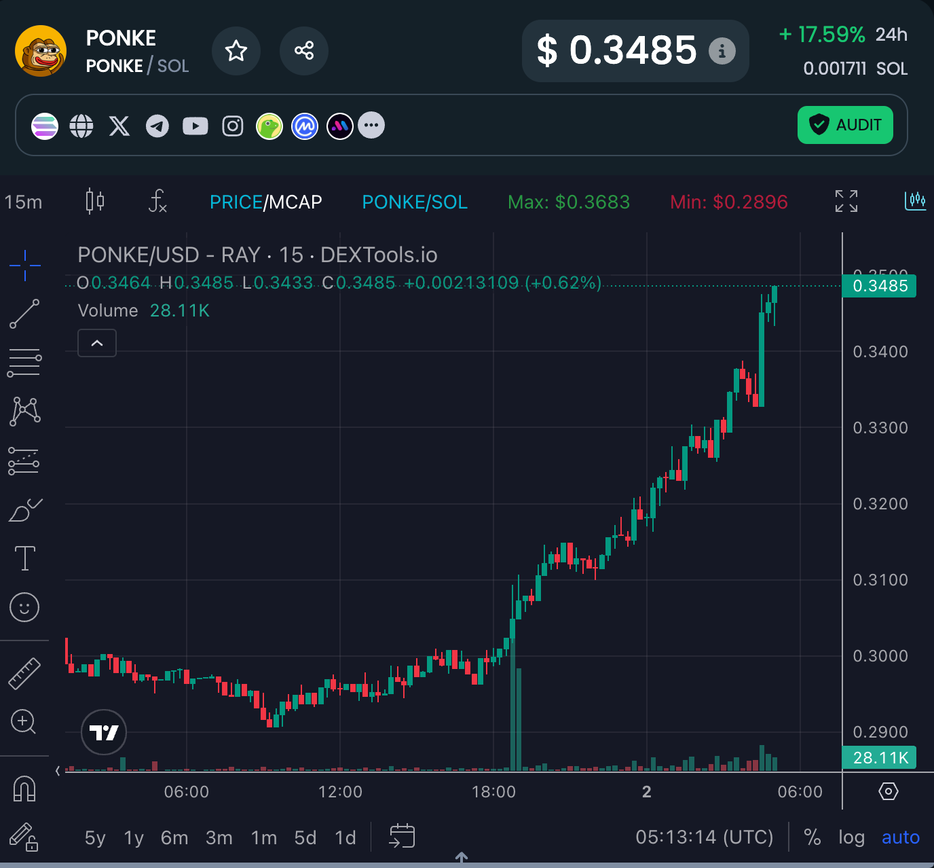The image size is (934, 868).
Task: Select the trend line drawing tool
Action: pyautogui.click(x=24, y=314)
